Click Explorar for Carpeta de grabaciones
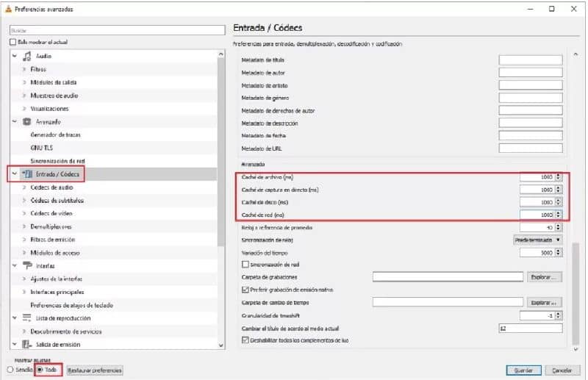The width and height of the screenshot is (588, 380). [545, 277]
